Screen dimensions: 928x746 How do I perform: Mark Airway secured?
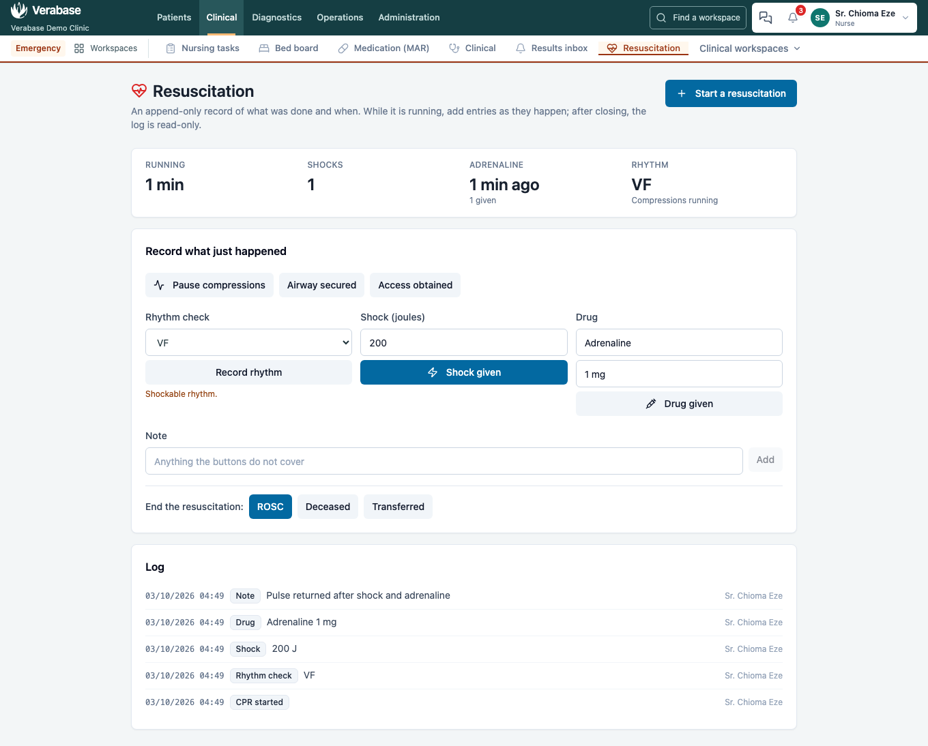point(321,285)
